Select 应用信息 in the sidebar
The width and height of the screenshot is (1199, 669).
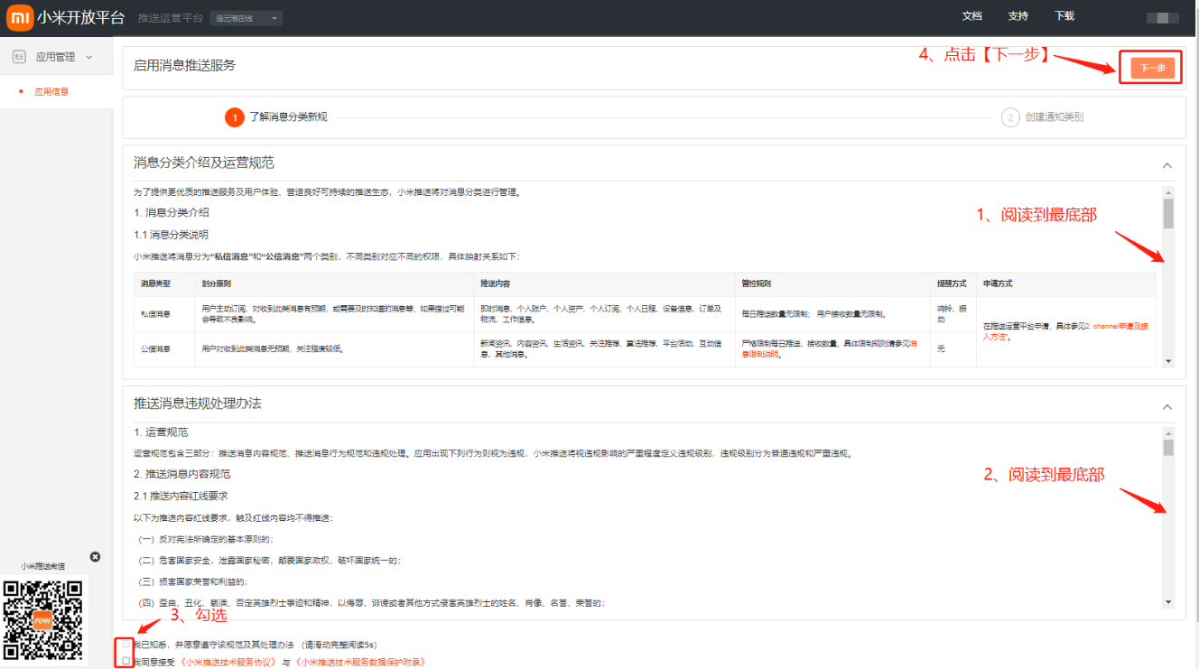click(51, 91)
